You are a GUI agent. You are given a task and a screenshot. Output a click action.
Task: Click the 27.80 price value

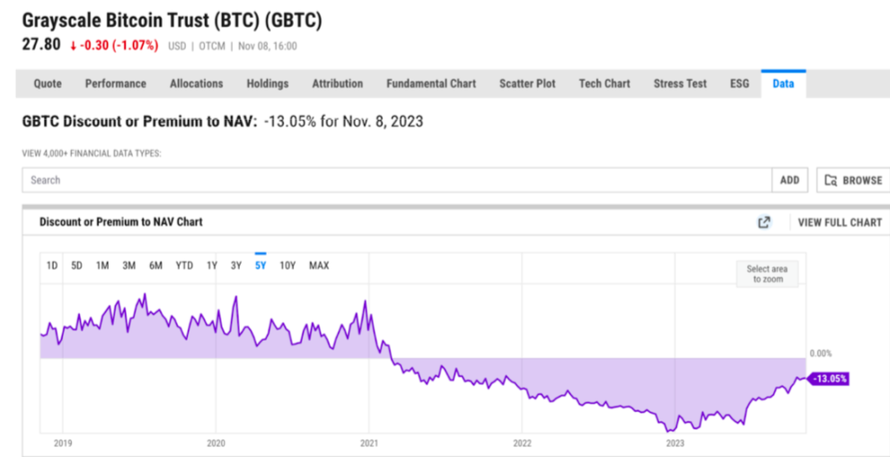tap(41, 45)
